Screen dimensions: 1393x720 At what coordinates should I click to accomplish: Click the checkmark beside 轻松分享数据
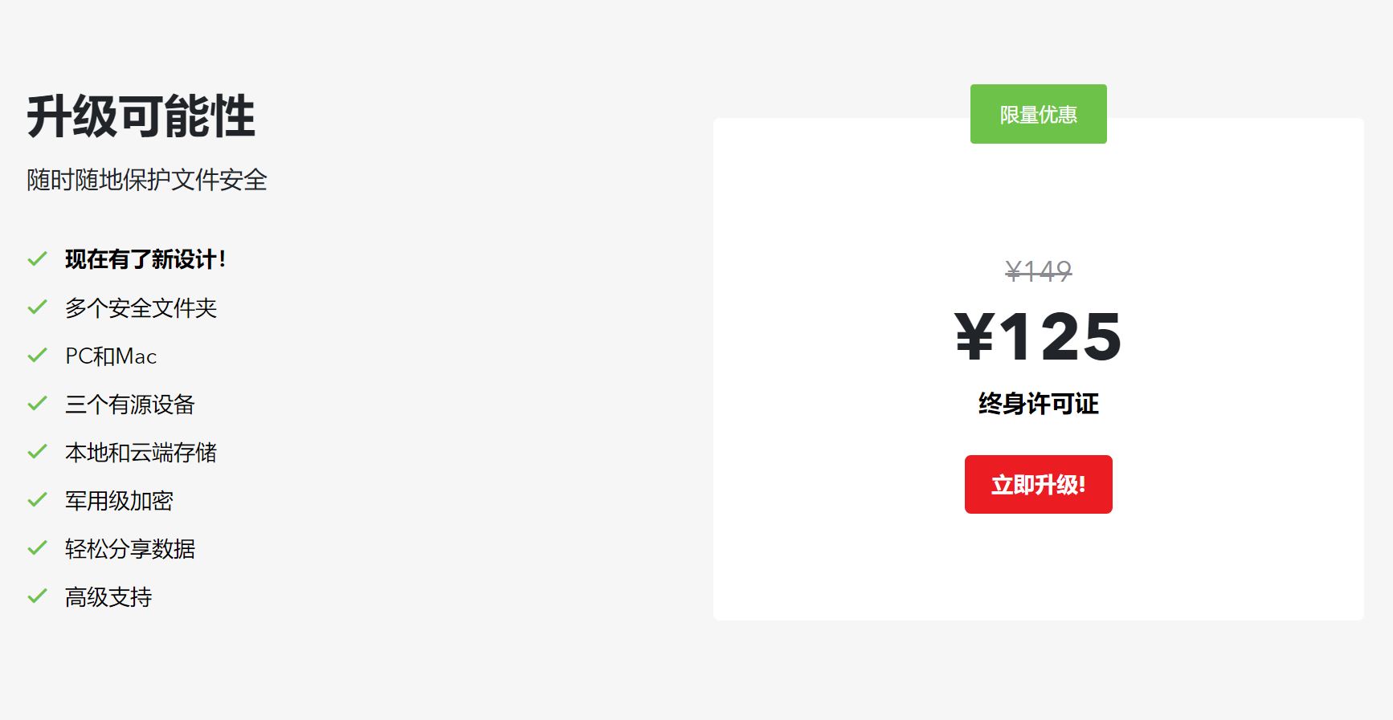click(37, 549)
